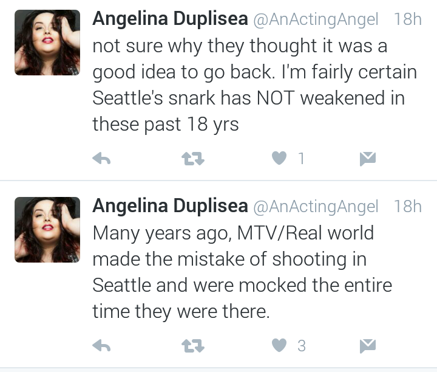
Task: Open Angelina Duplisea name on first tweet
Action: (171, 19)
